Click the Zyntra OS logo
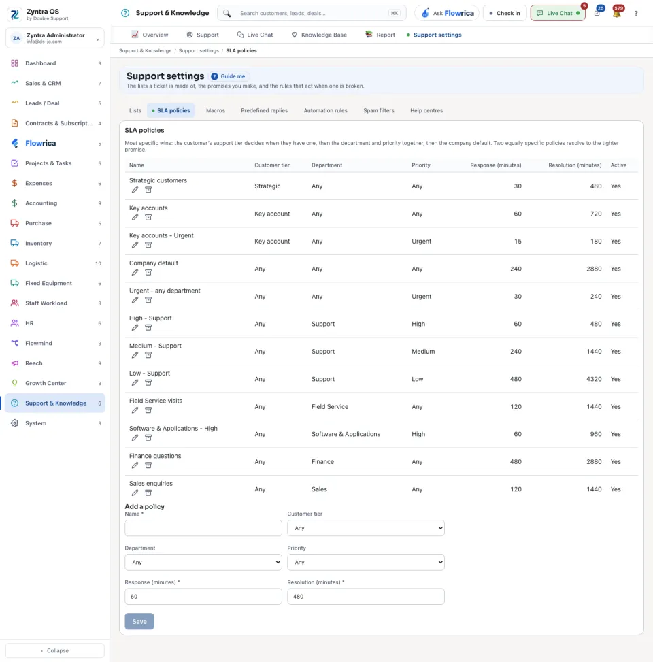This screenshot has height=662, width=653. tap(15, 14)
